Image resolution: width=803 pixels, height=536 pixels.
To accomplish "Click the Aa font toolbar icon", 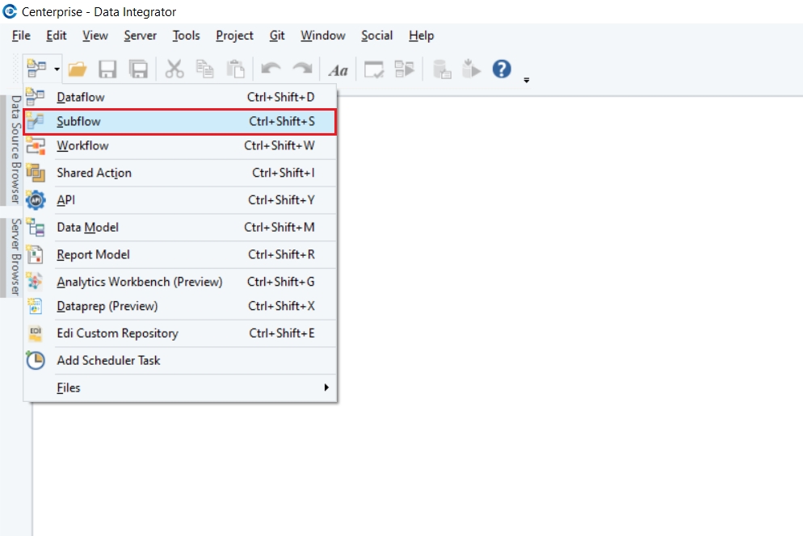I will tap(338, 70).
